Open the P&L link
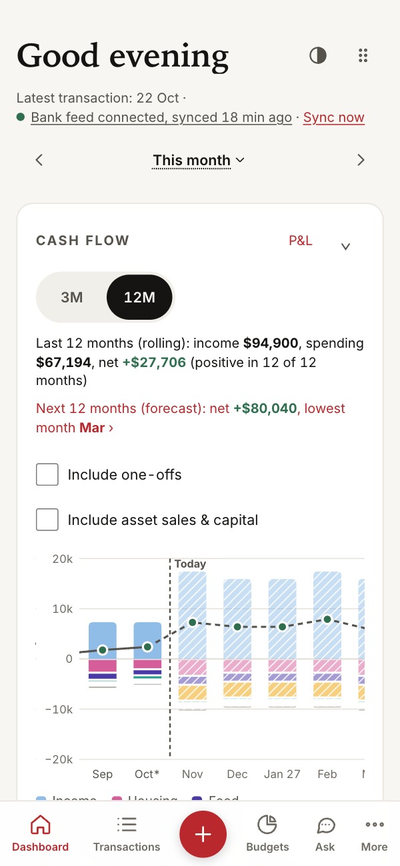Viewport: 400px width, 866px height. point(301,240)
